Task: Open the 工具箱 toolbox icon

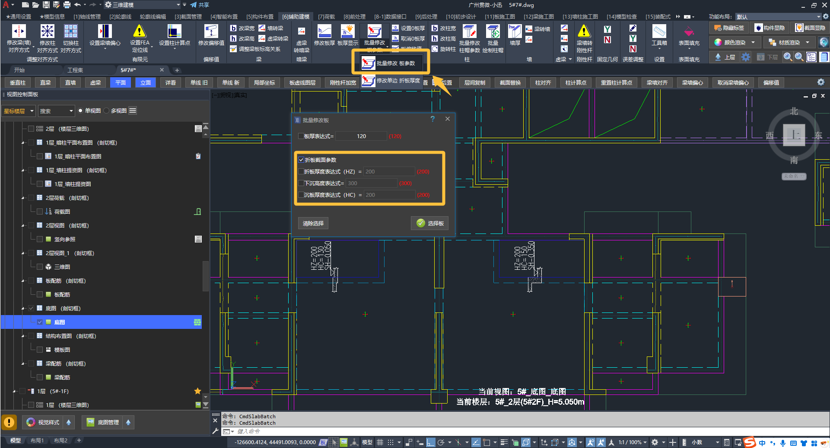Action: pyautogui.click(x=659, y=32)
